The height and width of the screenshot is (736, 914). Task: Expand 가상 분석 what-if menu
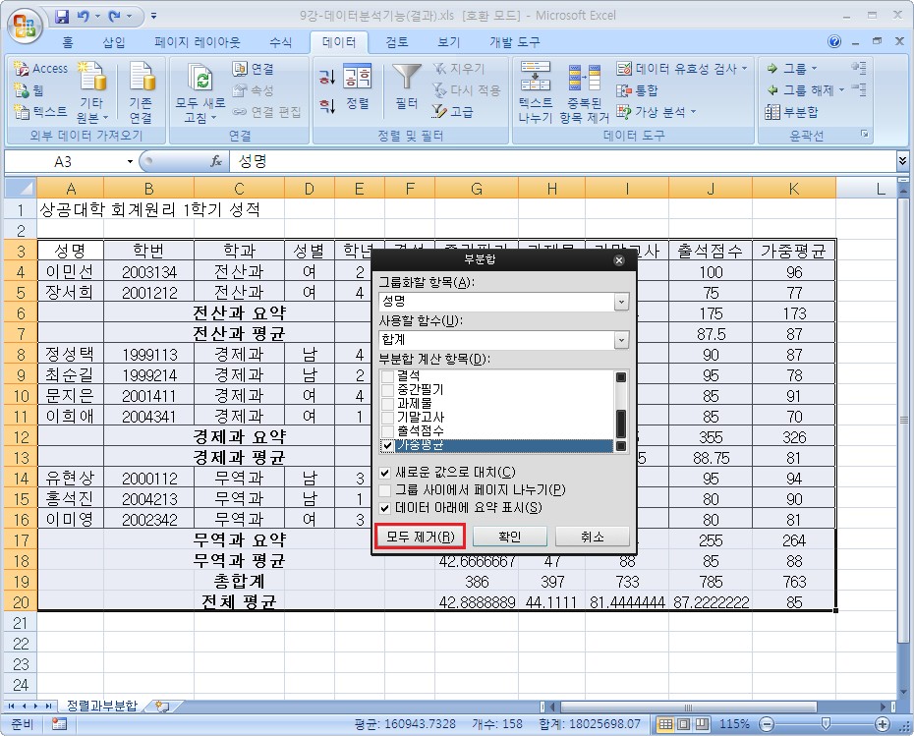(x=693, y=111)
